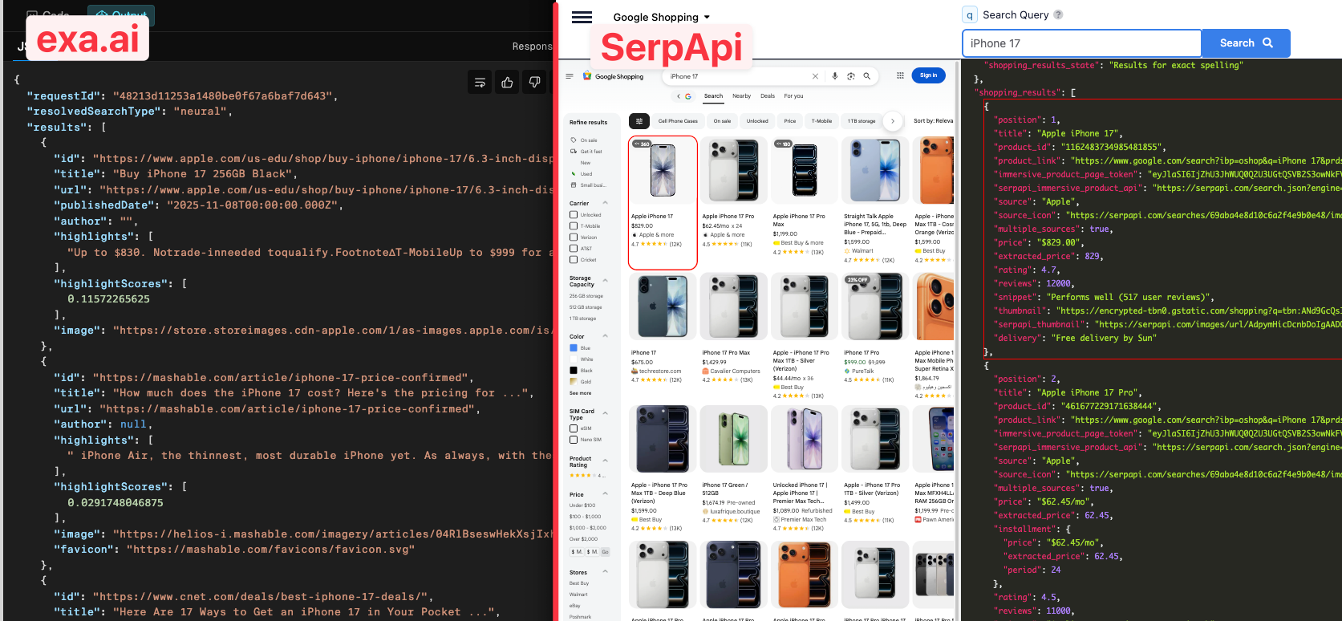Click the blue Search button

point(1245,43)
